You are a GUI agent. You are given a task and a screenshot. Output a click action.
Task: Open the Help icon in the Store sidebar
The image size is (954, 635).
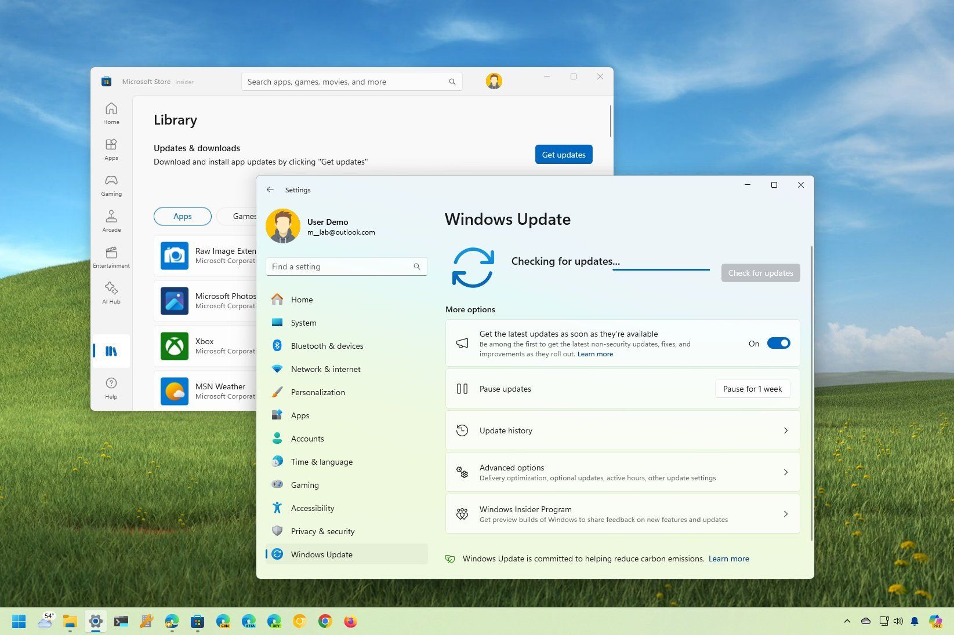111,386
